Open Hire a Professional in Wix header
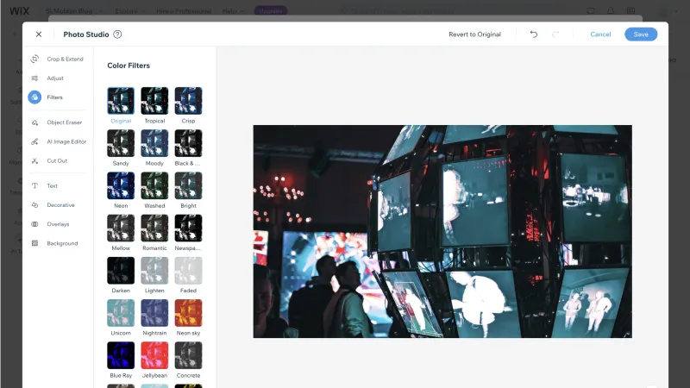Viewport: 690px width, 388px height. click(184, 11)
